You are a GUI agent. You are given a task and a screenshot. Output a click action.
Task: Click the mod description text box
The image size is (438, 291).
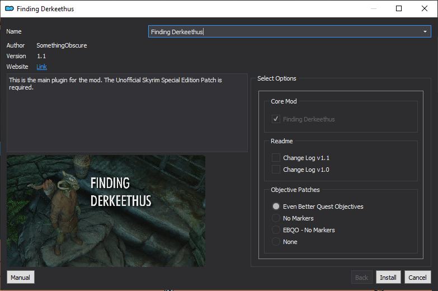127,112
